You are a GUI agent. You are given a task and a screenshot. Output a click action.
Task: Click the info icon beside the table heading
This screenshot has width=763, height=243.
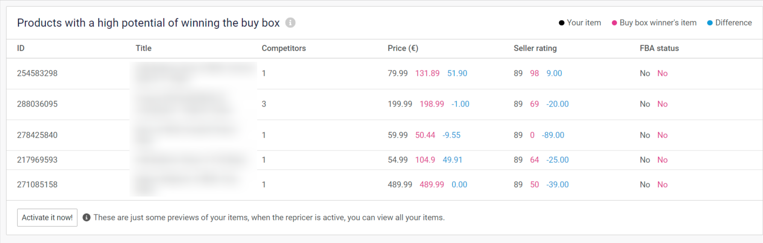point(290,23)
